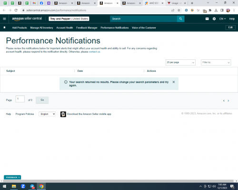Image resolution: width=238 pixels, height=190 pixels.
Task: Click the Subject column header
Action: click(x=10, y=71)
